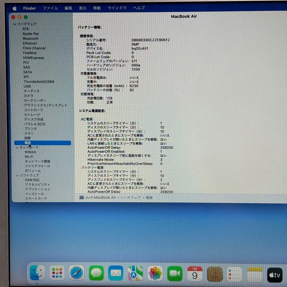Image resolution: width=287 pixels, height=287 pixels.
Task: Open the 表示 menu
Action: [x=82, y=8]
